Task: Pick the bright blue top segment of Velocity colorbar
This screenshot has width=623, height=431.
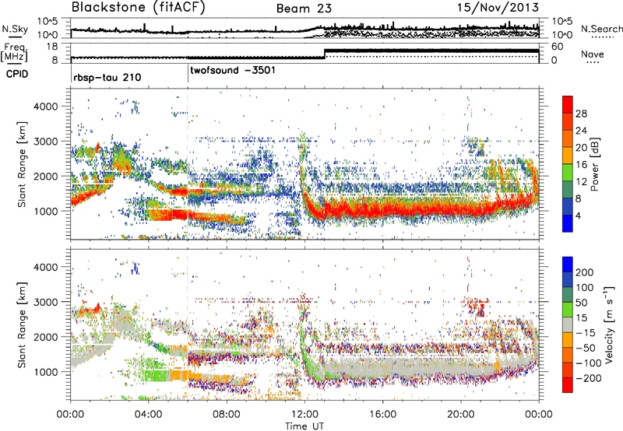Action: (x=568, y=265)
